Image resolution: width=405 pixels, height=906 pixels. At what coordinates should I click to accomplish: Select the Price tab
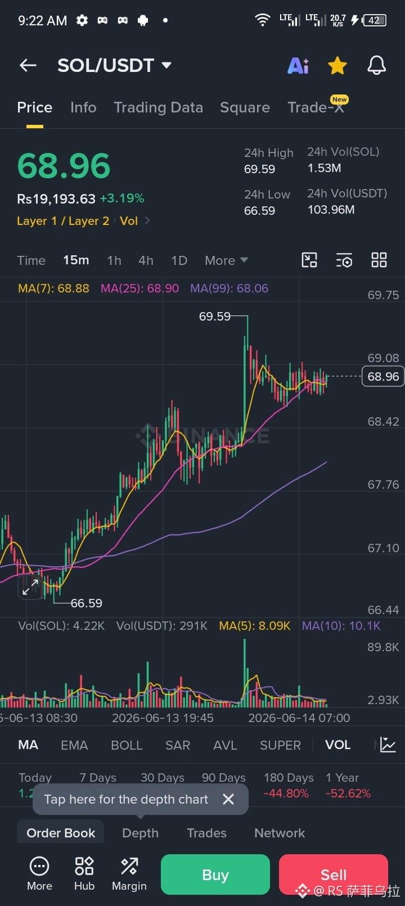point(34,107)
